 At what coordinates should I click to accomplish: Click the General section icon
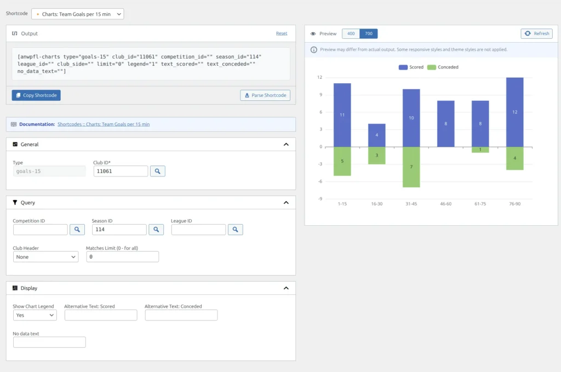[x=15, y=144]
